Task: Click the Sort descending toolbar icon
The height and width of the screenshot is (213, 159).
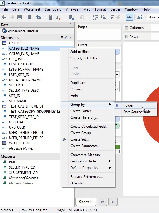Action: 111,17
